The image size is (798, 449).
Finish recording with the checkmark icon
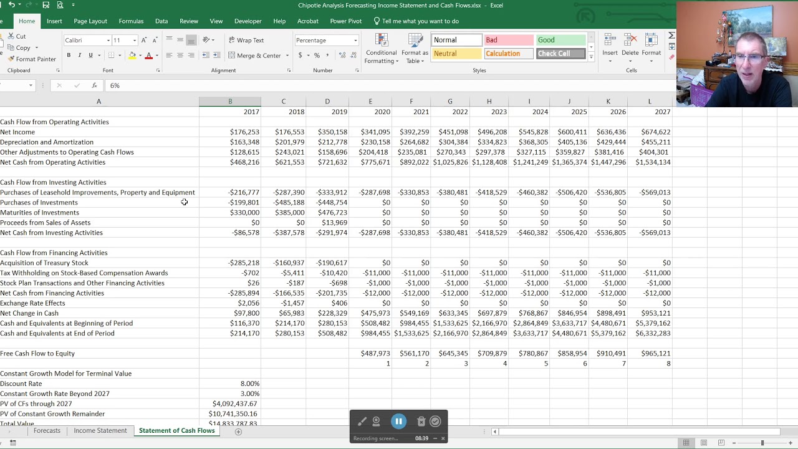(x=435, y=422)
